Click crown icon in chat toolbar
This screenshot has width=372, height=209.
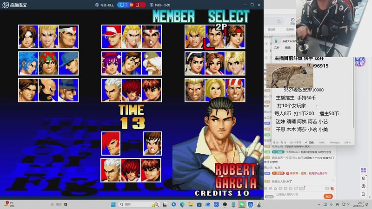click(x=275, y=189)
